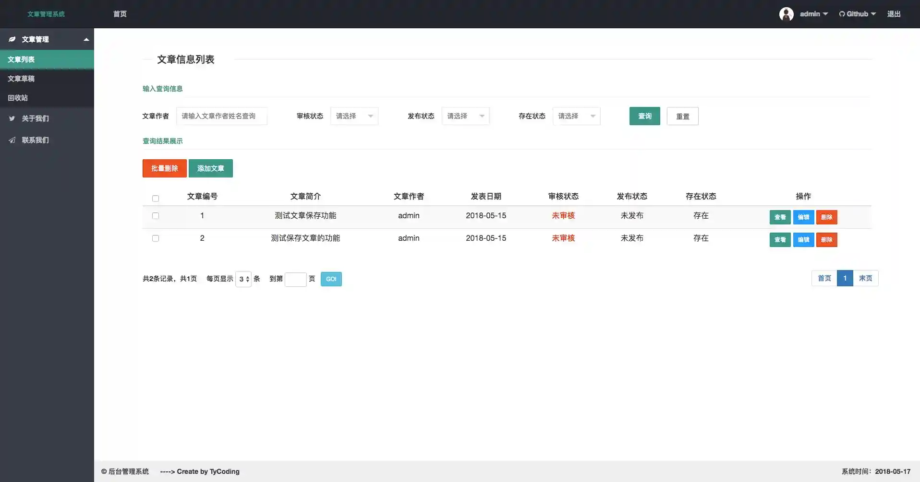Image resolution: width=920 pixels, height=482 pixels.
Task: Click the 文章作者 name search input field
Action: (221, 116)
